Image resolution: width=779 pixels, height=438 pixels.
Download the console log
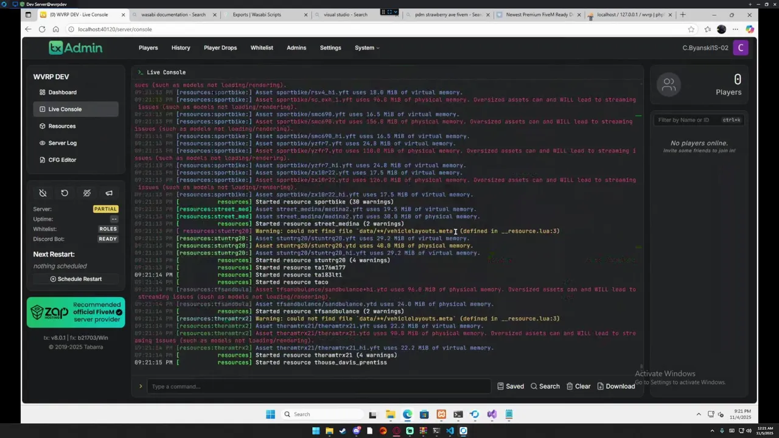click(616, 386)
